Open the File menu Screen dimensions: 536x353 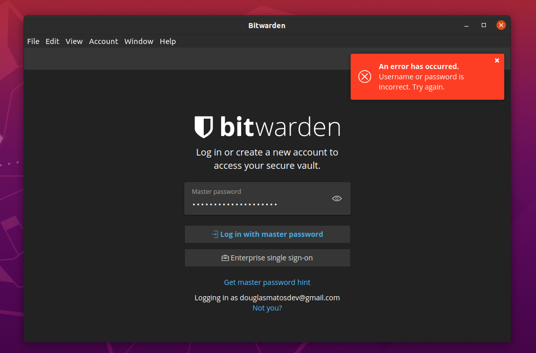[33, 41]
